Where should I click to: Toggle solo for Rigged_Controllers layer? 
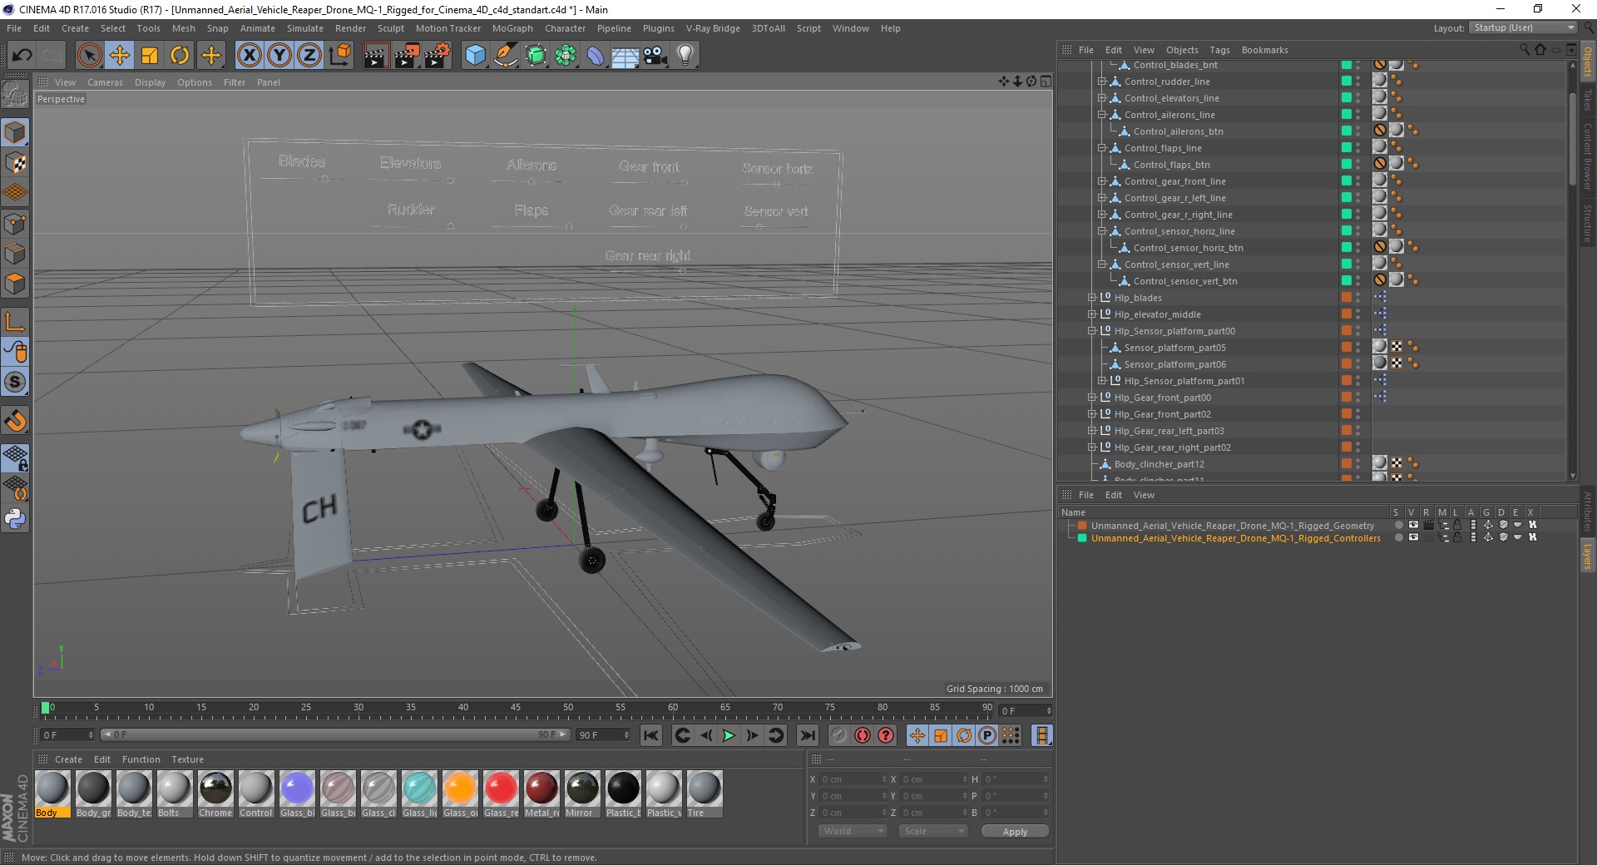click(x=1399, y=538)
